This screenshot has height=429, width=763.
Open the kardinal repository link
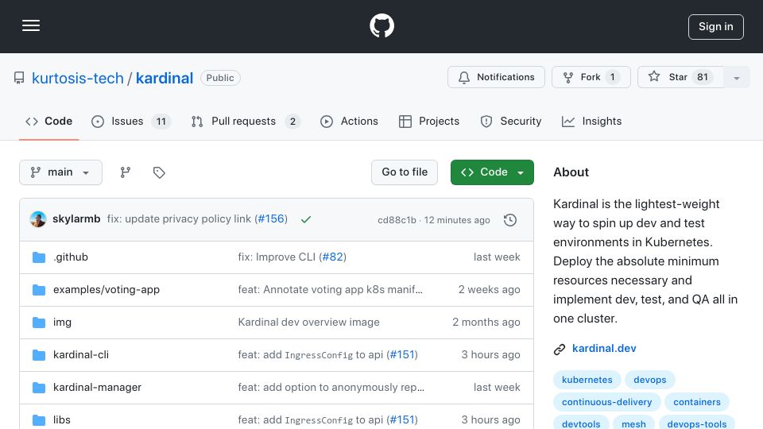[165, 78]
